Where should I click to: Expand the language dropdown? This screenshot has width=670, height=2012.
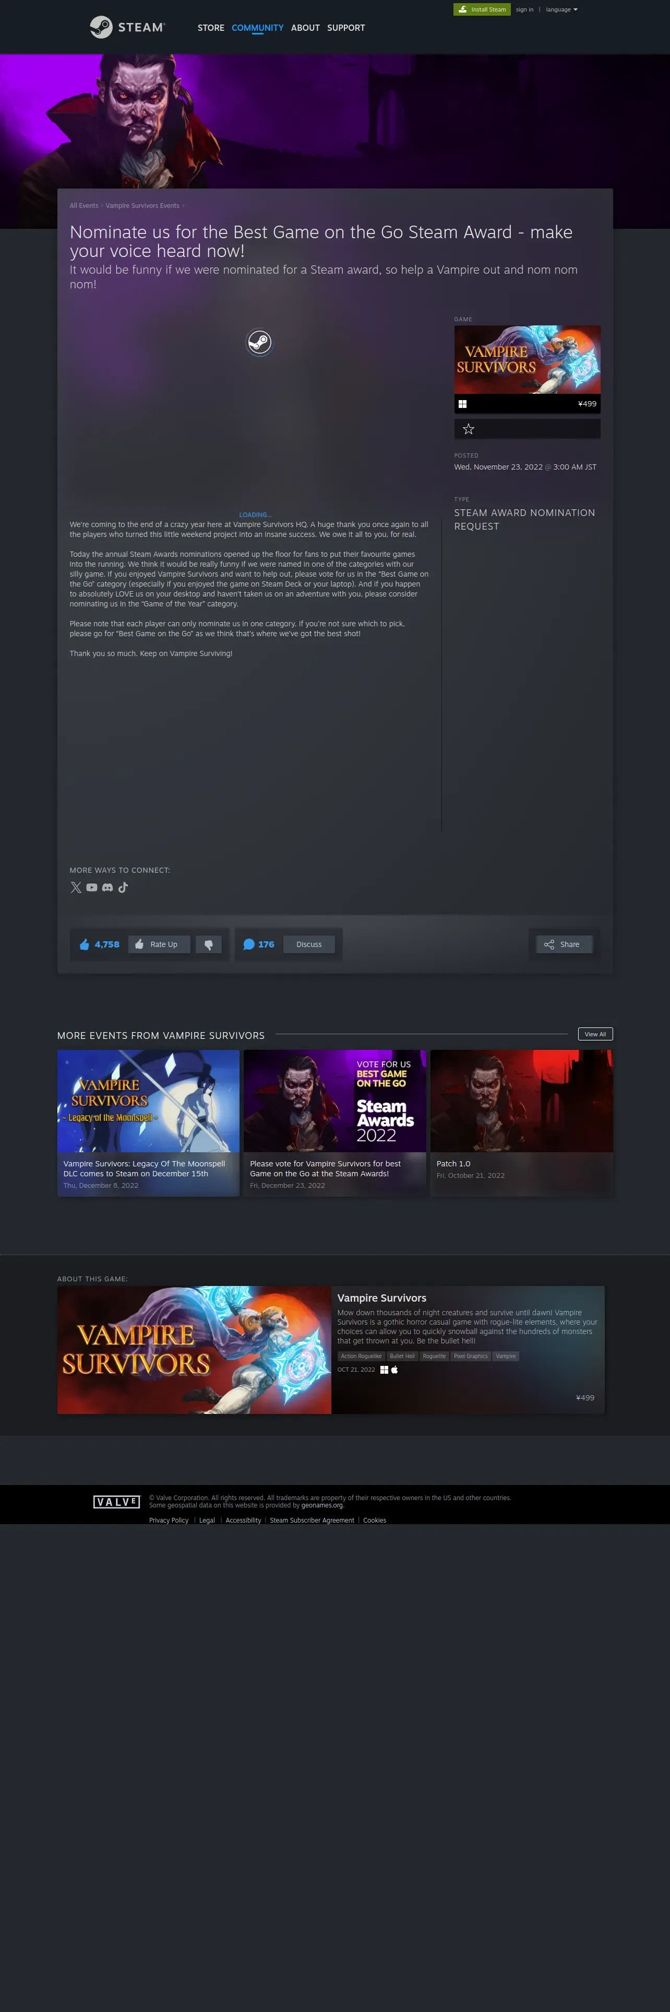point(561,9)
